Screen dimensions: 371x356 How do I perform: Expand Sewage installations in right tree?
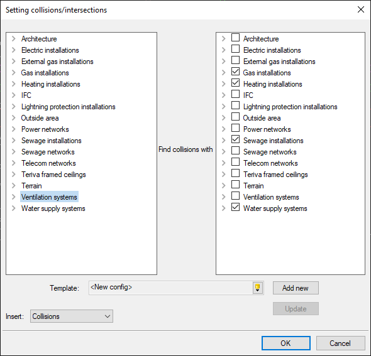click(x=224, y=141)
